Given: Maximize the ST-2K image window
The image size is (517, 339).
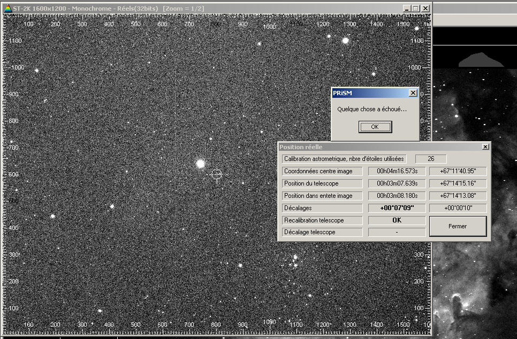Looking at the screenshot, I should (x=415, y=9).
